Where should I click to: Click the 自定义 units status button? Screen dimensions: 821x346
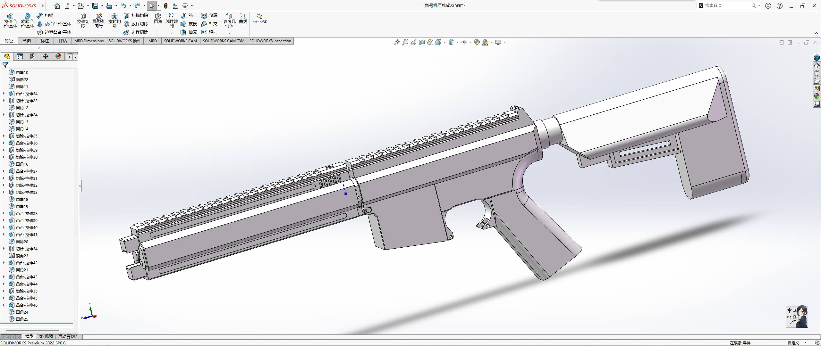[x=793, y=343]
